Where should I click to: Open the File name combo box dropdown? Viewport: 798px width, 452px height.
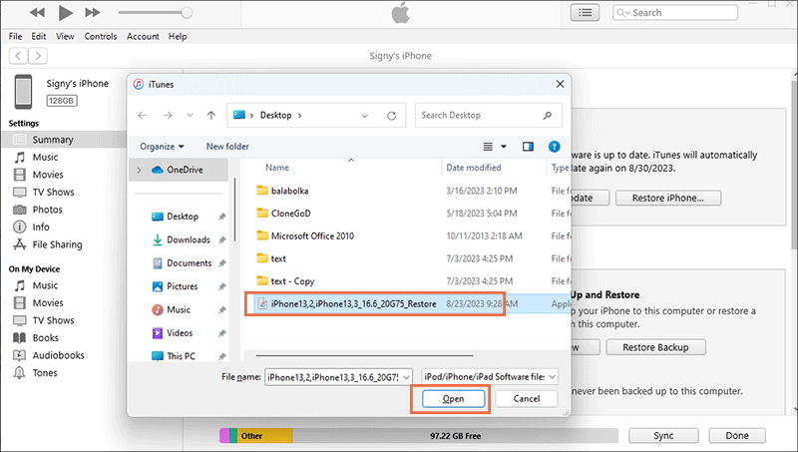pos(406,377)
